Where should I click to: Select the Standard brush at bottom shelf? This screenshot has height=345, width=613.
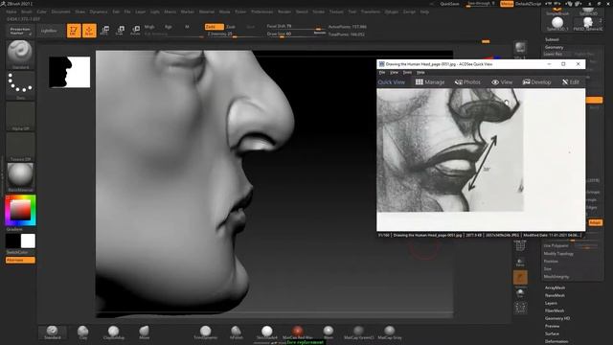53,333
